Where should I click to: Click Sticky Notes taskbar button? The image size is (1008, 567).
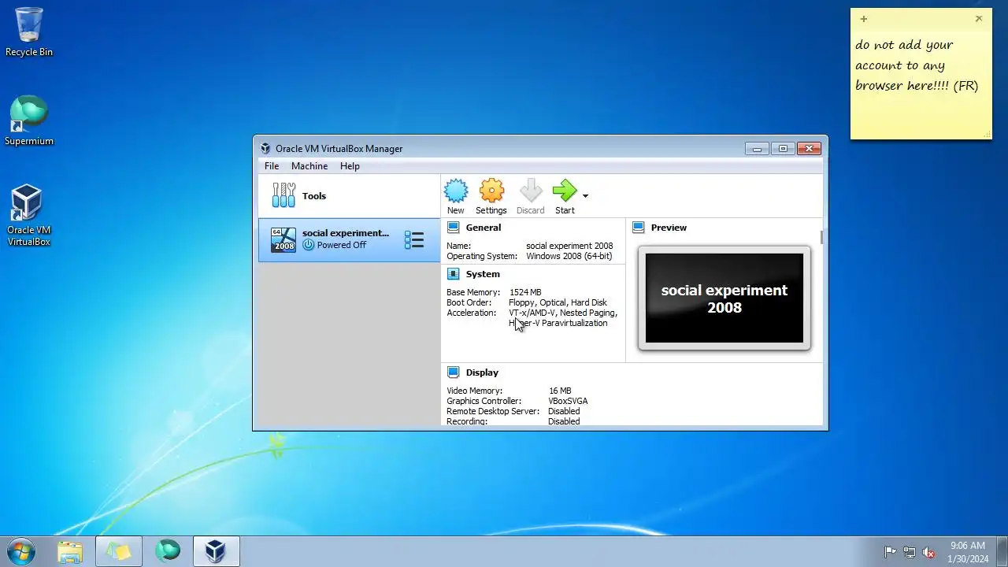pos(119,551)
